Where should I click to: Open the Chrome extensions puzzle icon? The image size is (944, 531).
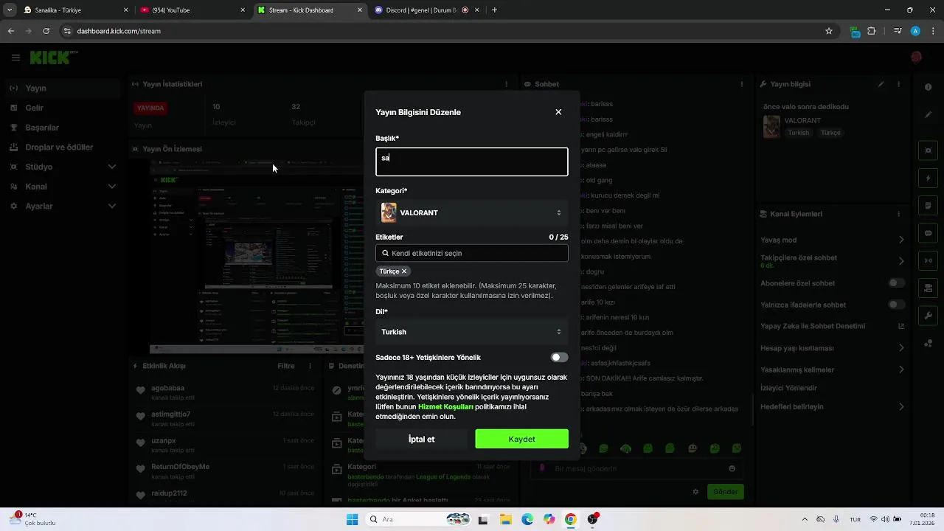pyautogui.click(x=872, y=31)
